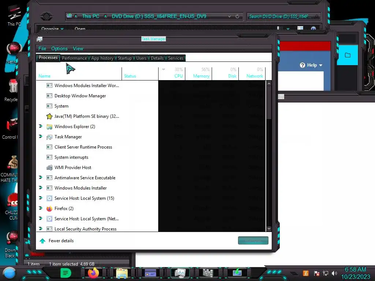Open the installer download taskbar icon

[x=237, y=272]
